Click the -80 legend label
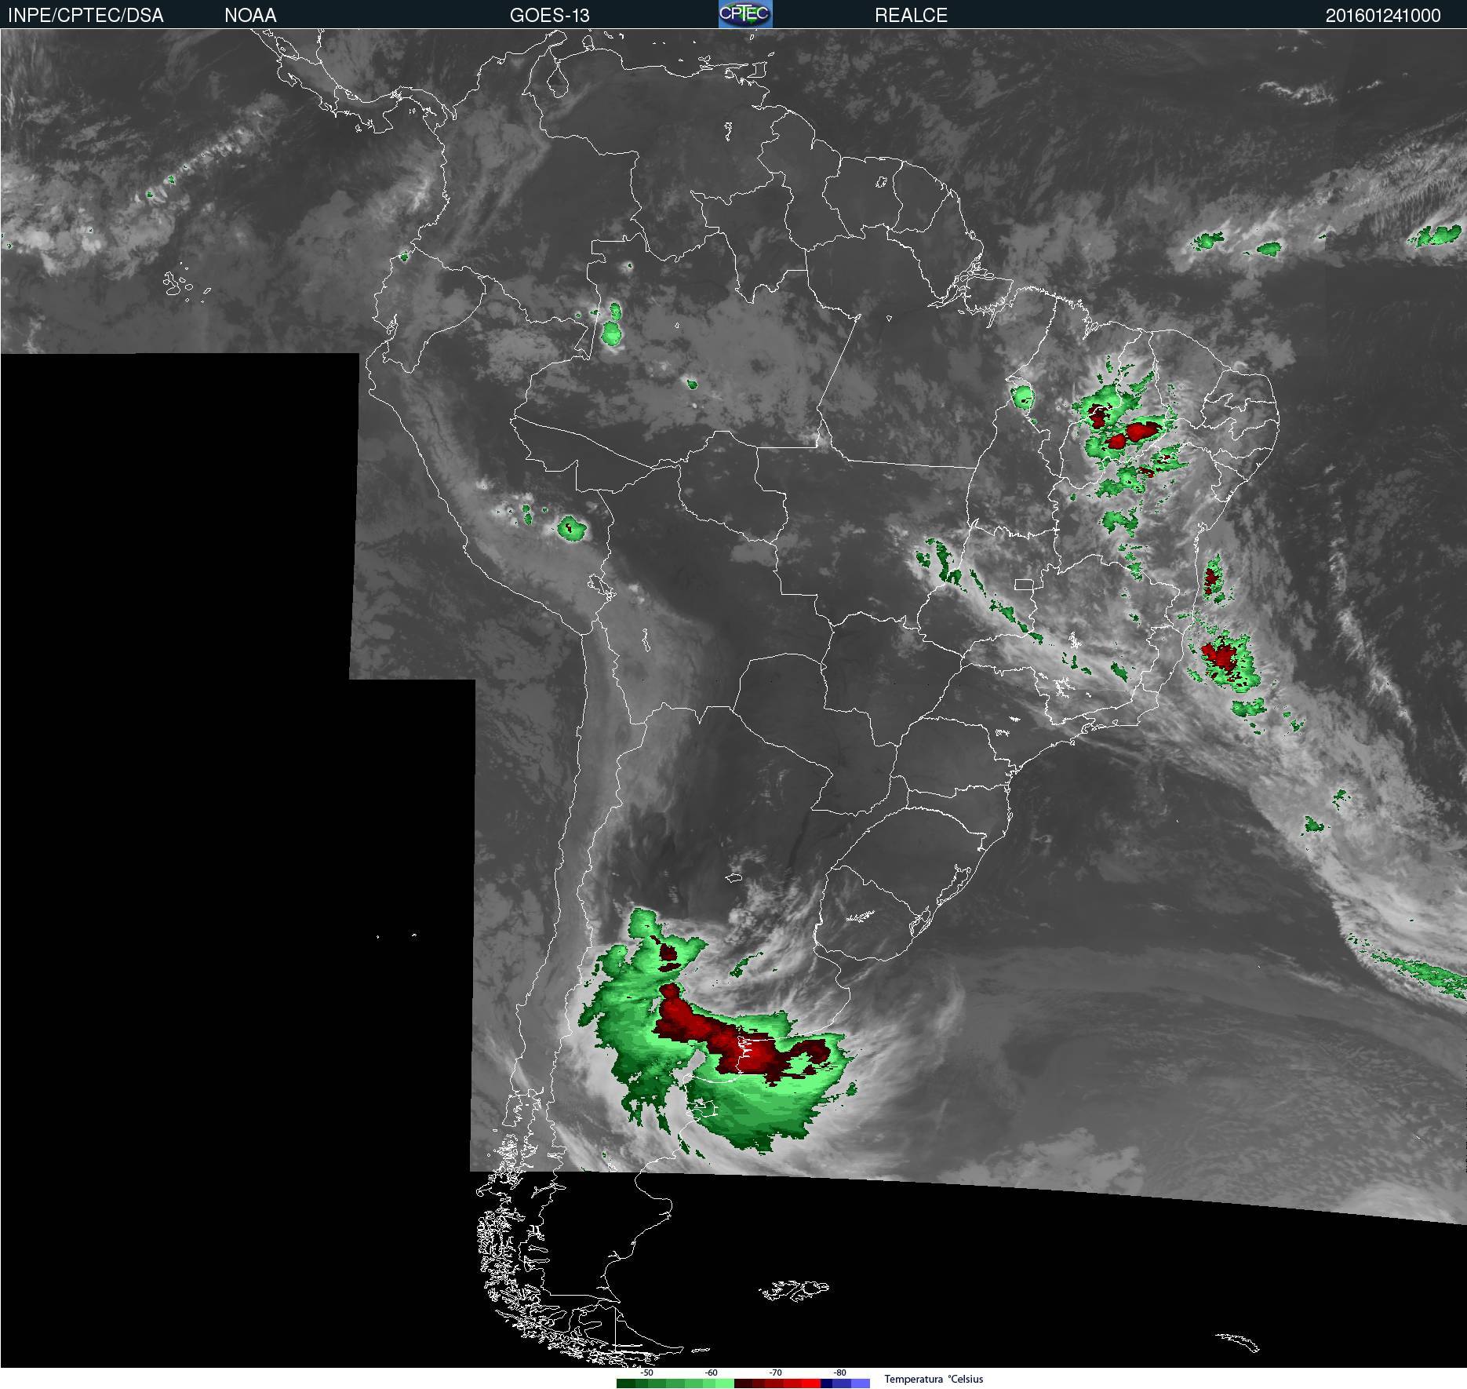 [839, 1373]
